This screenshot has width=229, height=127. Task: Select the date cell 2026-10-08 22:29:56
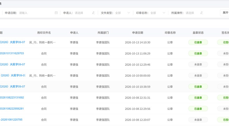pyautogui.click(x=138, y=109)
